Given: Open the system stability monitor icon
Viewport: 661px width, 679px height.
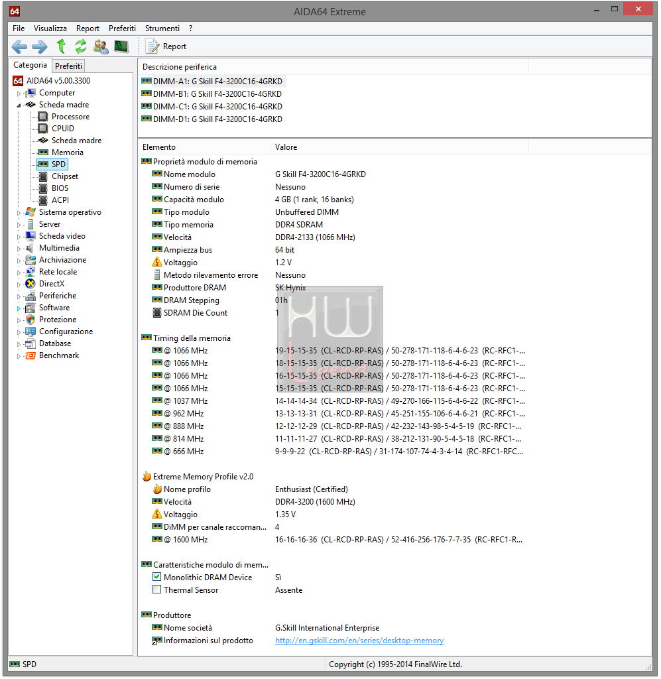Looking at the screenshot, I should 121,46.
